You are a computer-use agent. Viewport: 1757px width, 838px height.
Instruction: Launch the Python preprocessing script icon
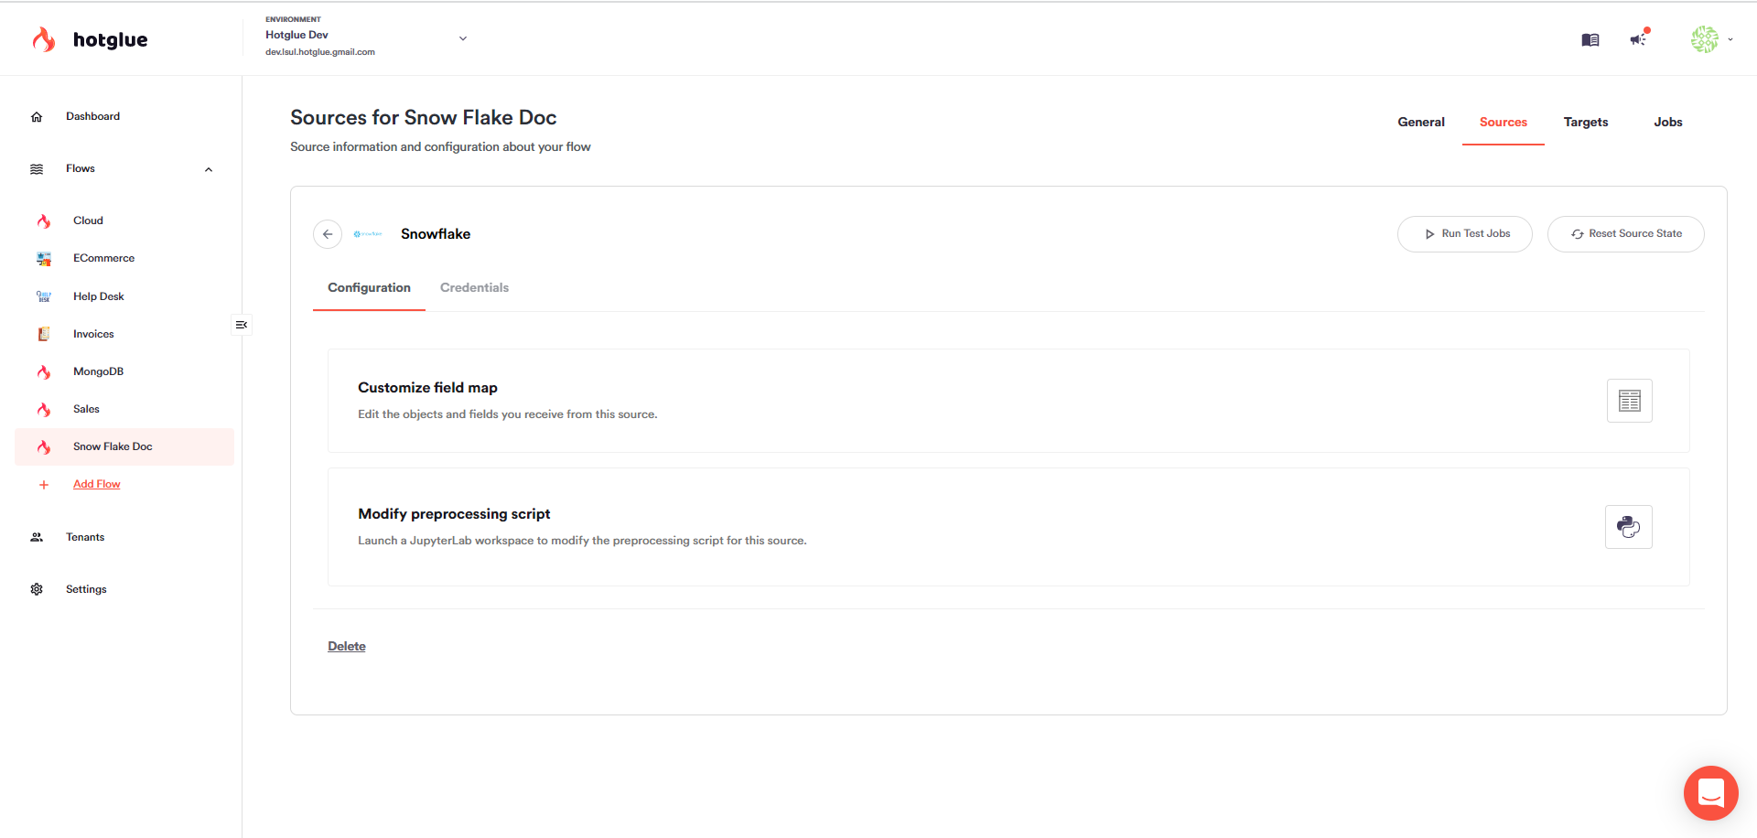pos(1629,527)
